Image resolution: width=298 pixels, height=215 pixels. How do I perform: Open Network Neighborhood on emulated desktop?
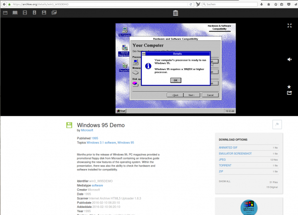(124, 50)
